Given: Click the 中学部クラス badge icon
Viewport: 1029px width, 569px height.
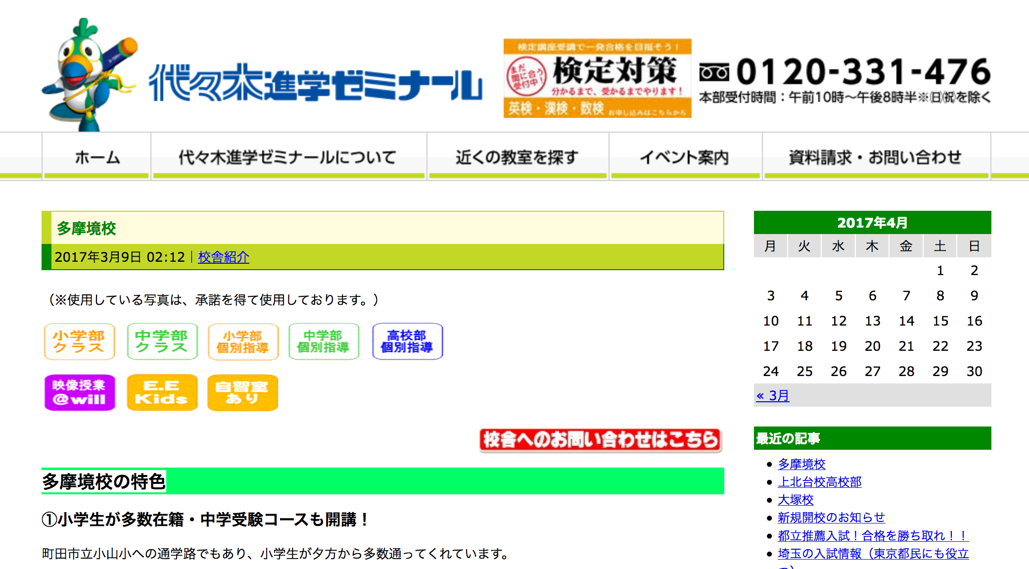Looking at the screenshot, I should click(x=162, y=341).
